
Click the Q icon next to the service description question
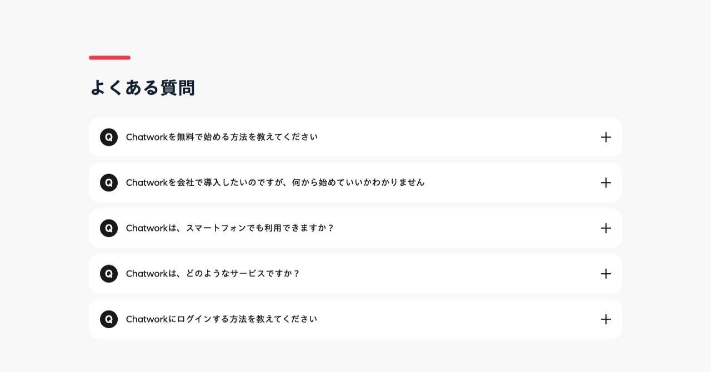(109, 273)
